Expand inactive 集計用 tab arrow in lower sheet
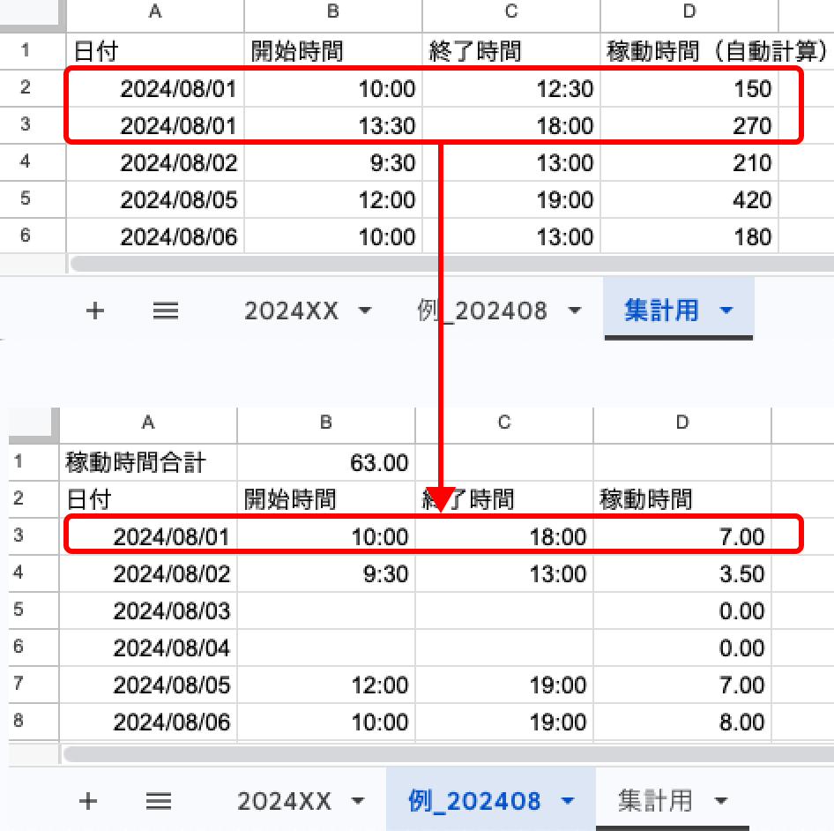The image size is (834, 831). tap(720, 801)
